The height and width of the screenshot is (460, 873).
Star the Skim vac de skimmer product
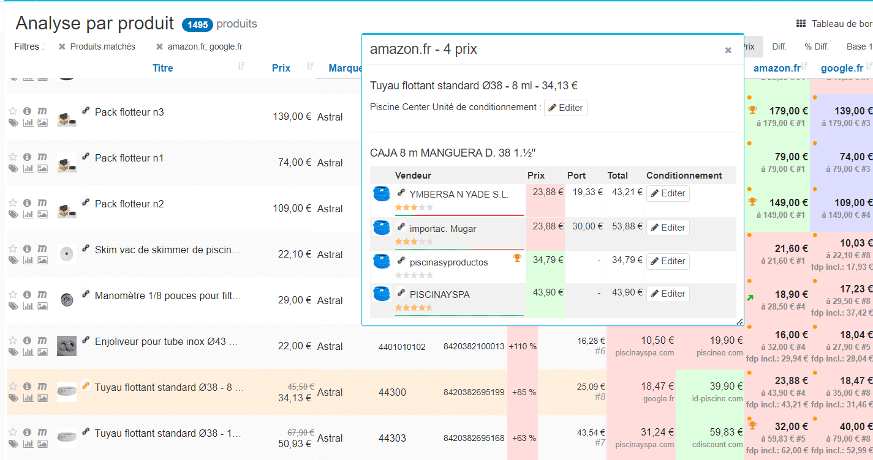pos(13,248)
